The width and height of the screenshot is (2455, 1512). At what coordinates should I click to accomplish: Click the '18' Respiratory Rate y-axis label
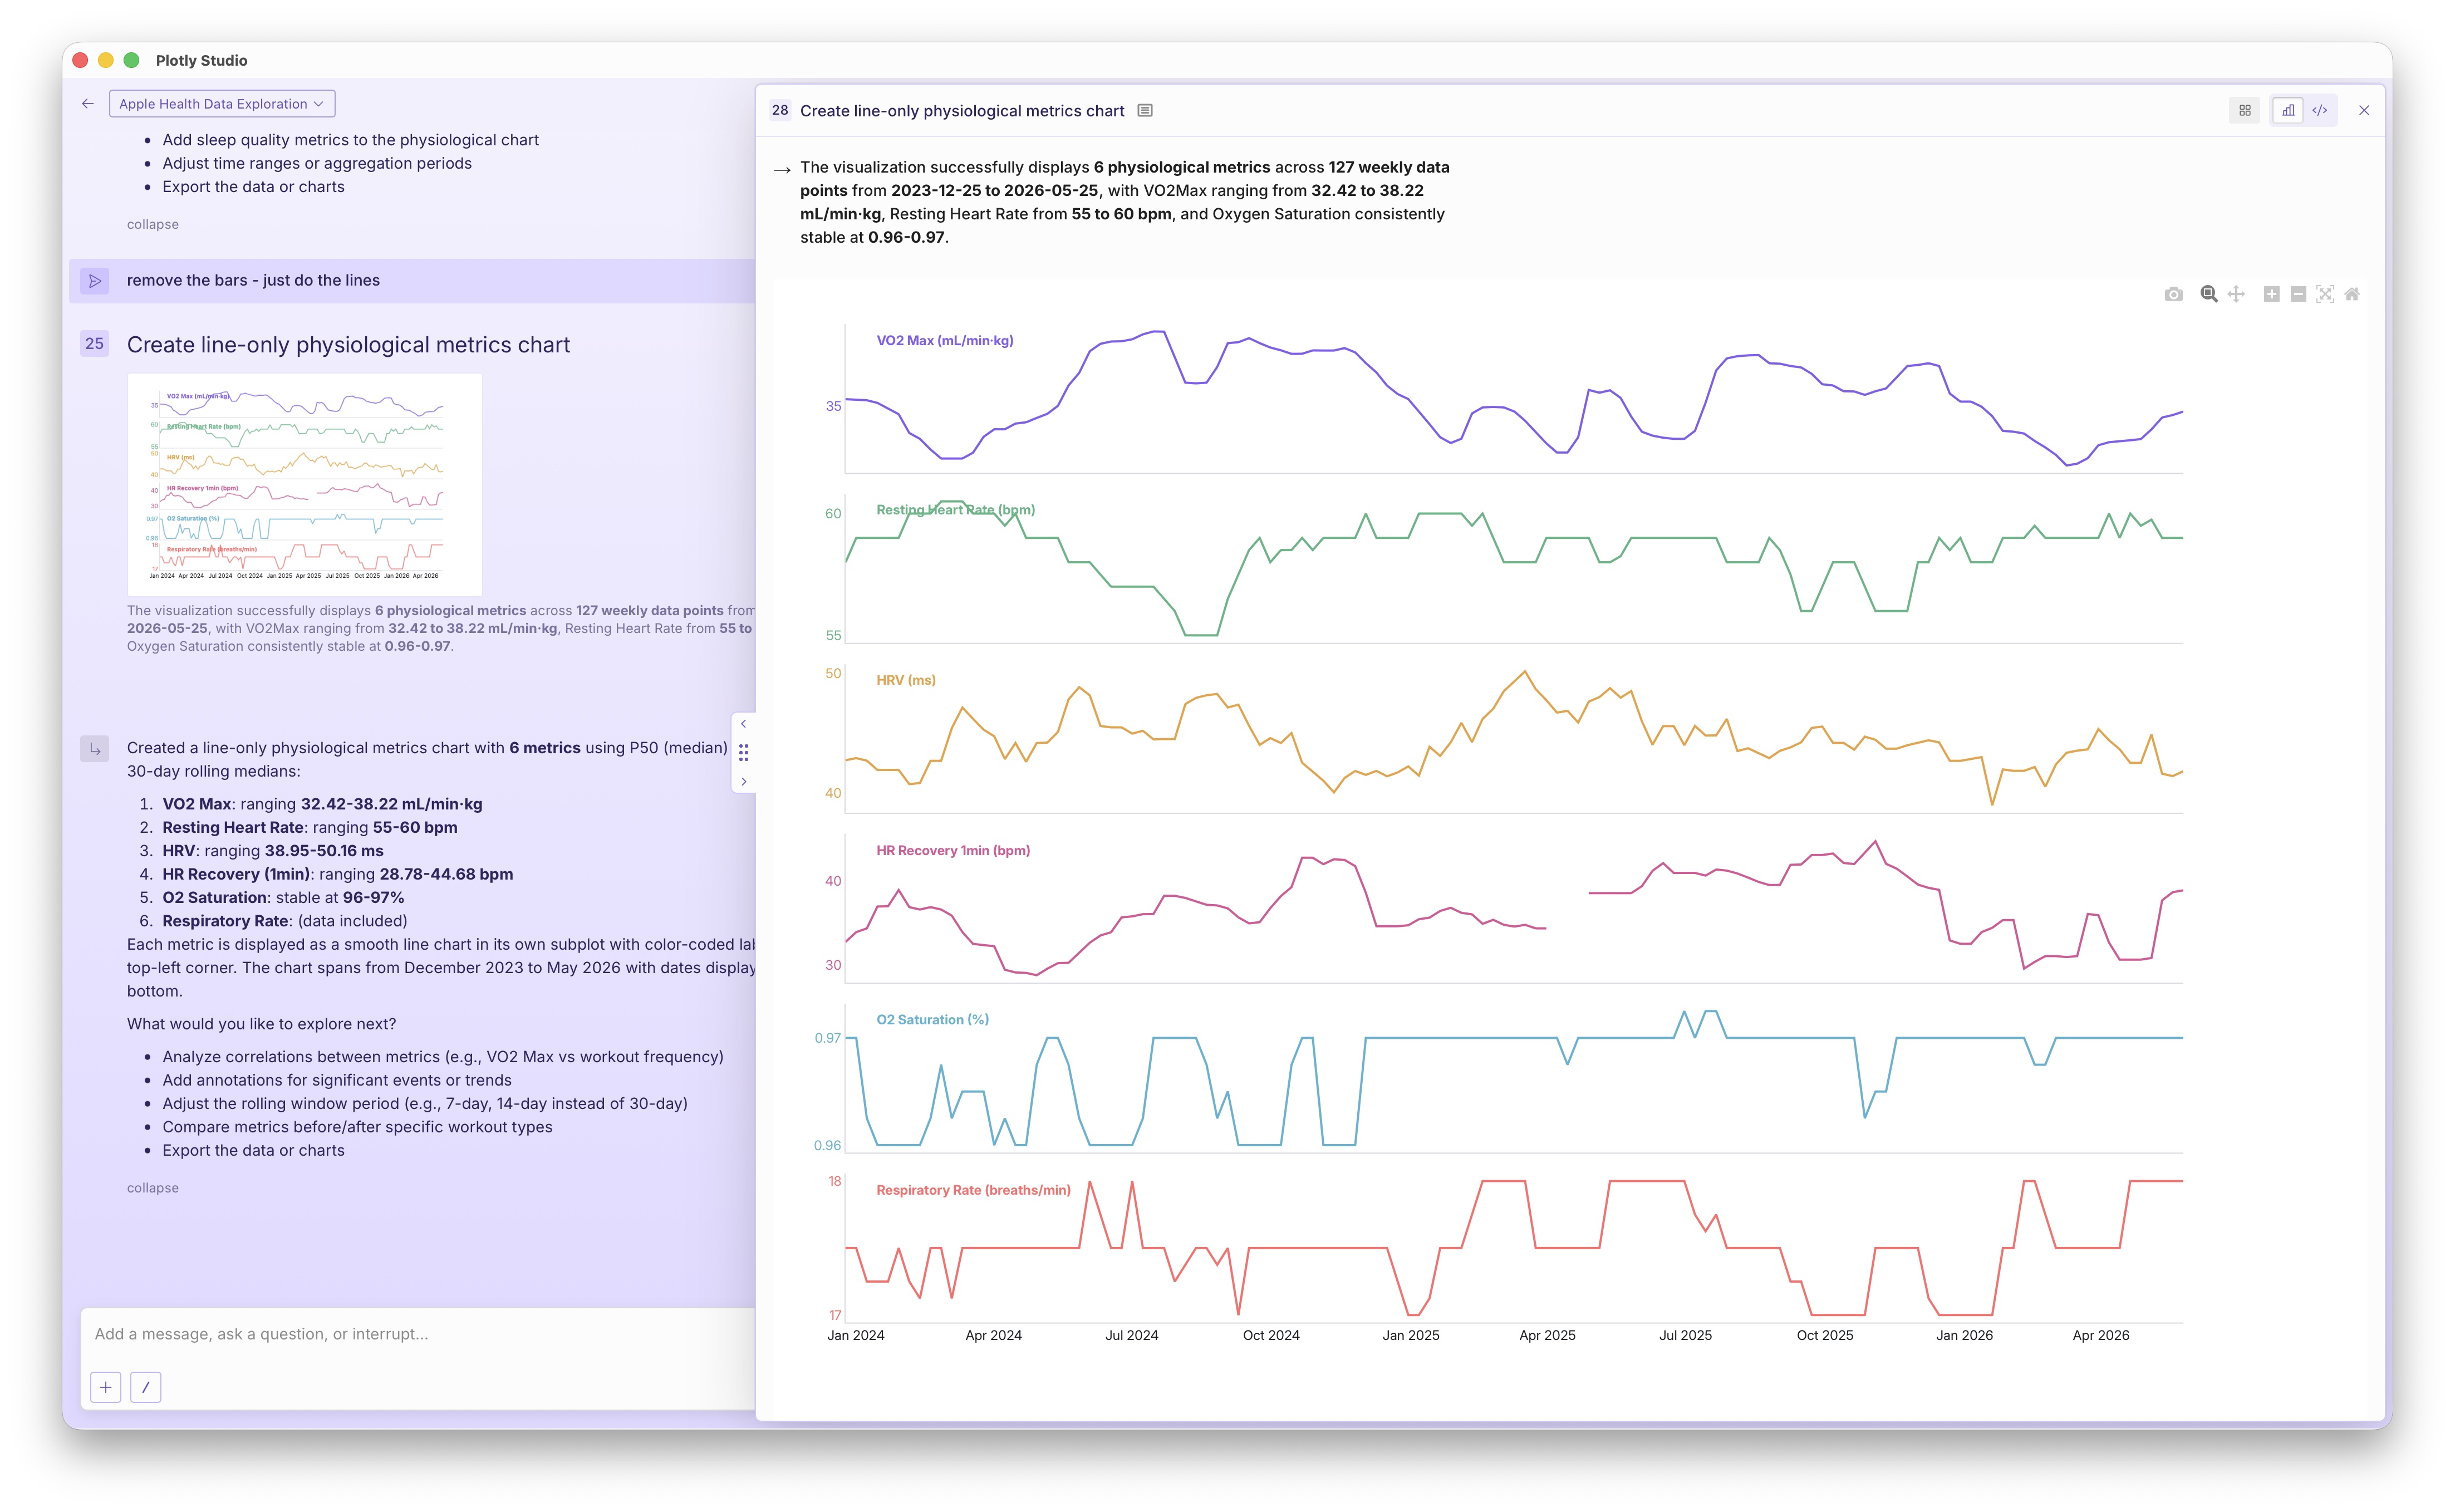click(x=834, y=1182)
